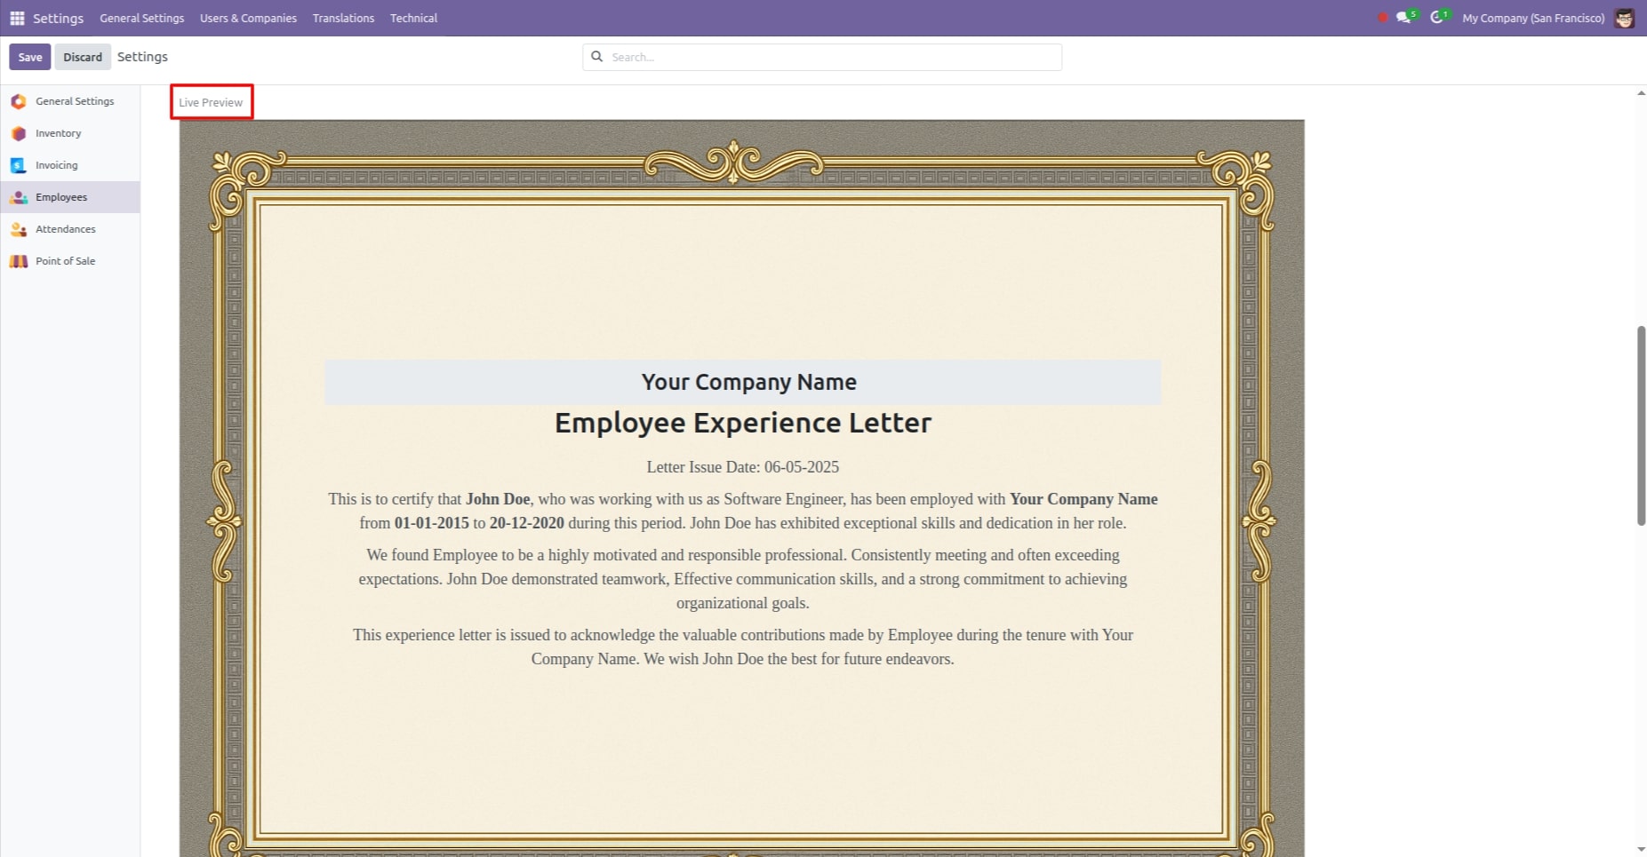Click the user avatar image
1647x857 pixels.
pos(1625,18)
